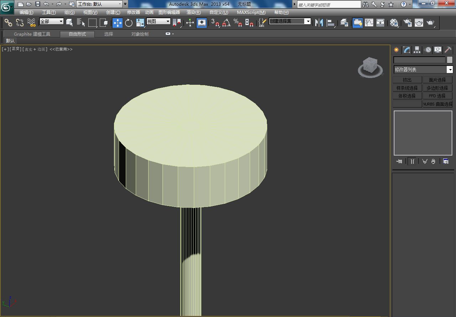The width and height of the screenshot is (456, 317).
Task: Open the named selection sets dropdown 创建选择集
Action: (290, 21)
